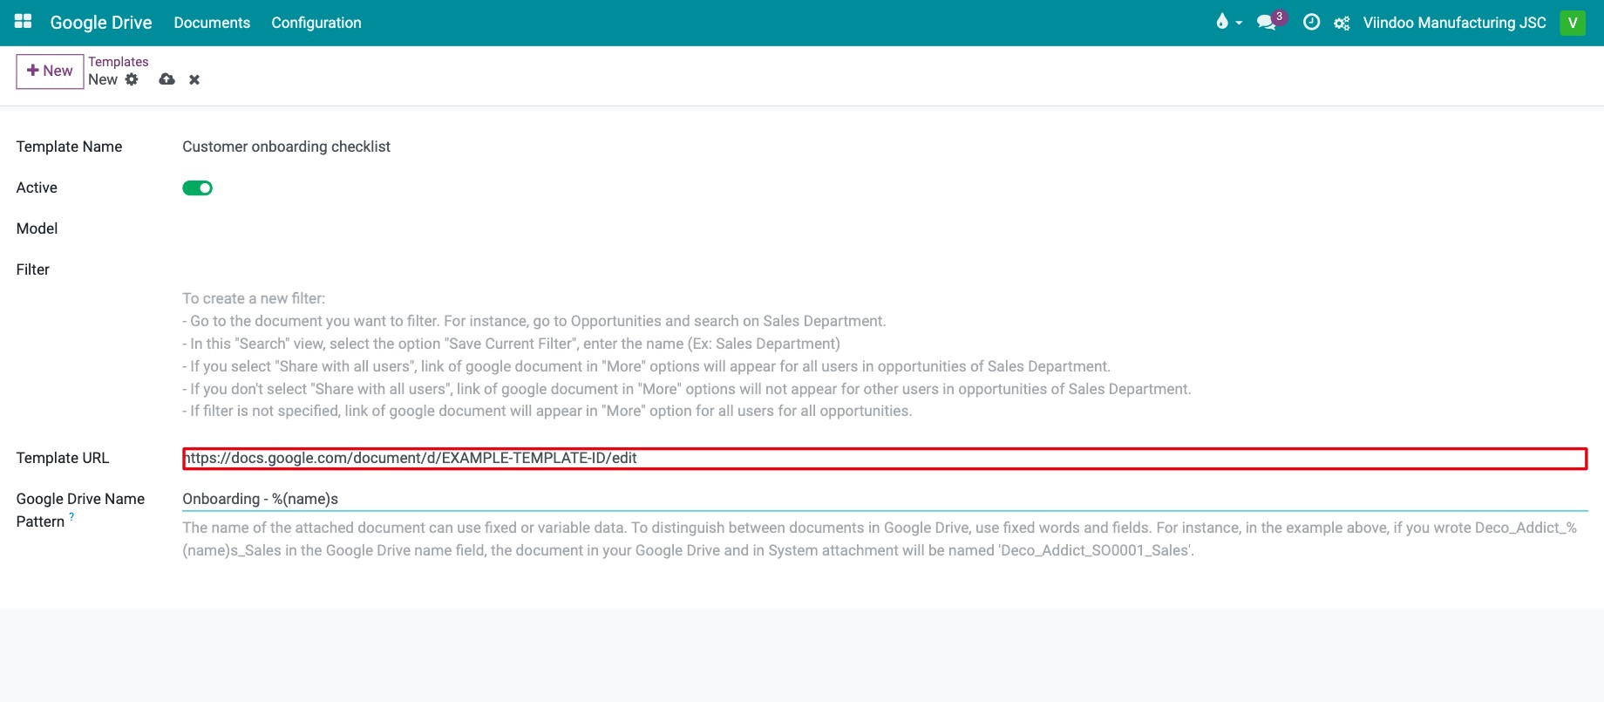
Task: Click the line starting '- If filter is not specified'
Action: 547,411
